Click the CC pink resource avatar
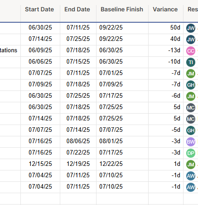Viewport: 198px width, 205px height. [191, 51]
